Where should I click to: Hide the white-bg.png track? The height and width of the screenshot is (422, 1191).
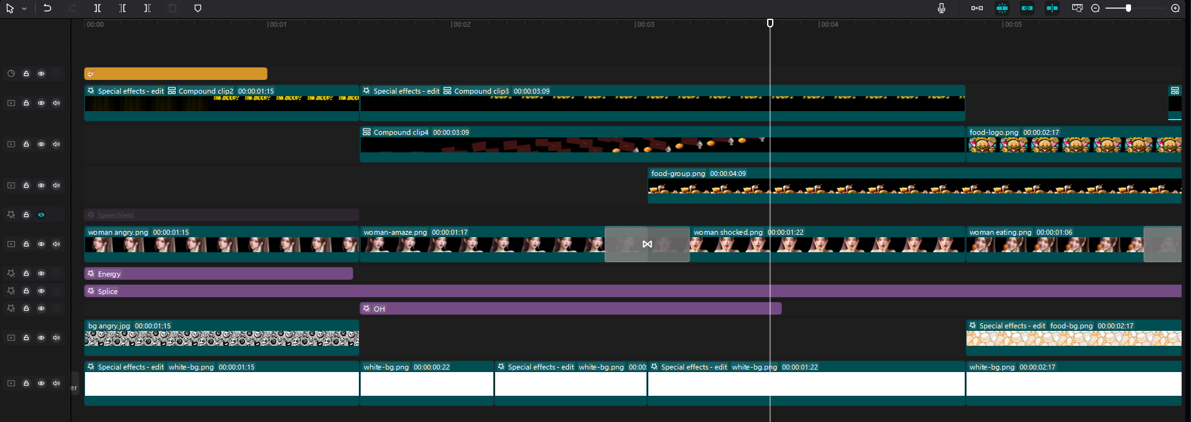tap(41, 383)
